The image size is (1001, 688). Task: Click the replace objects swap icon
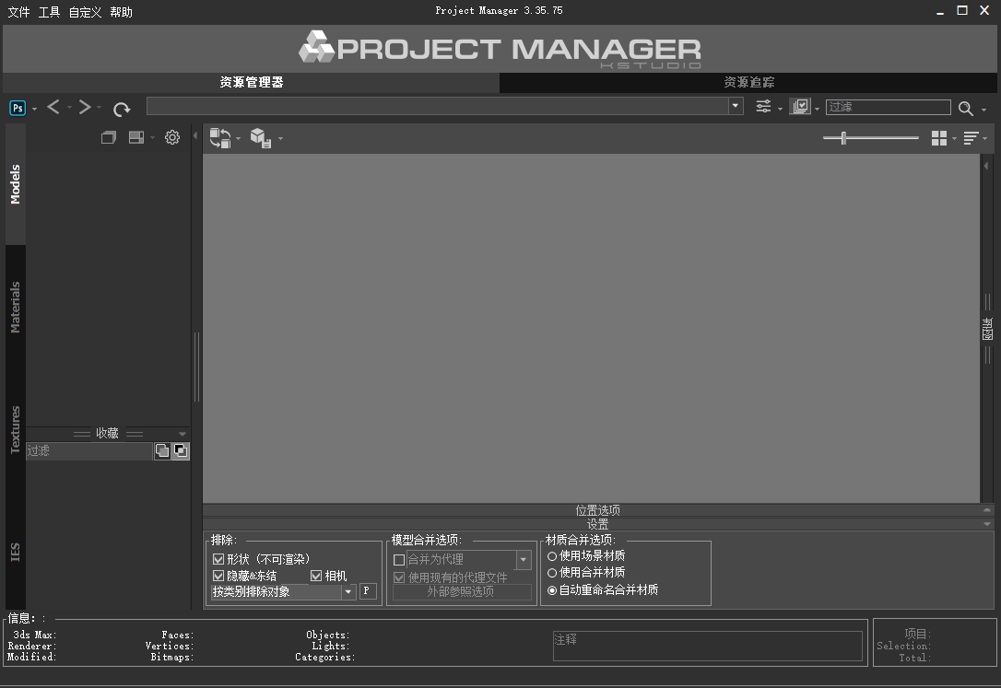(x=220, y=138)
